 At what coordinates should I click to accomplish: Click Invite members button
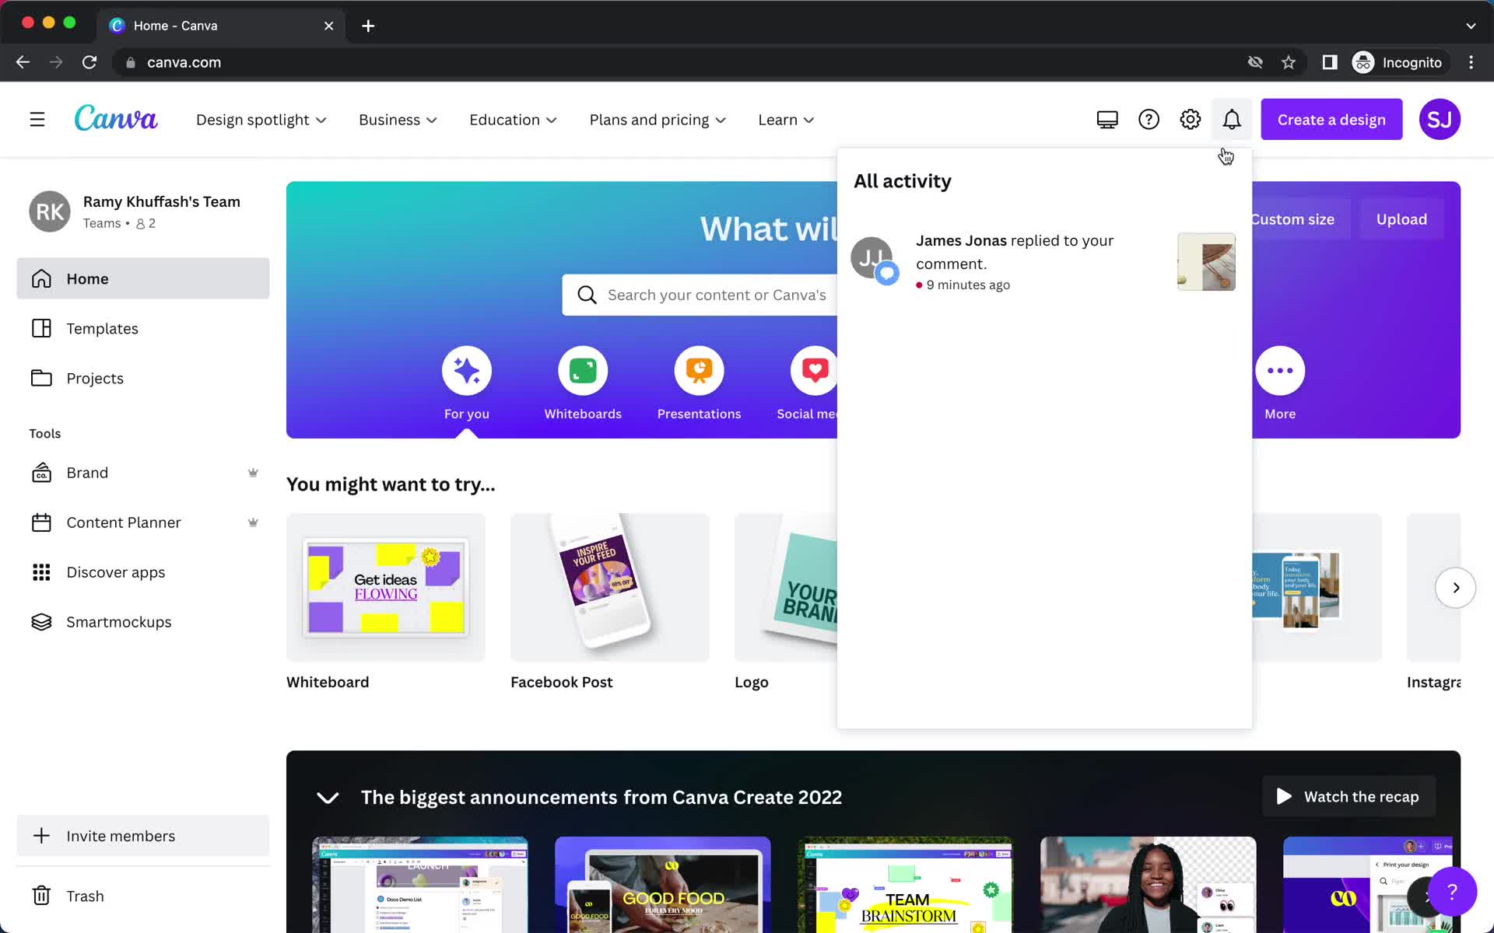[x=143, y=836]
